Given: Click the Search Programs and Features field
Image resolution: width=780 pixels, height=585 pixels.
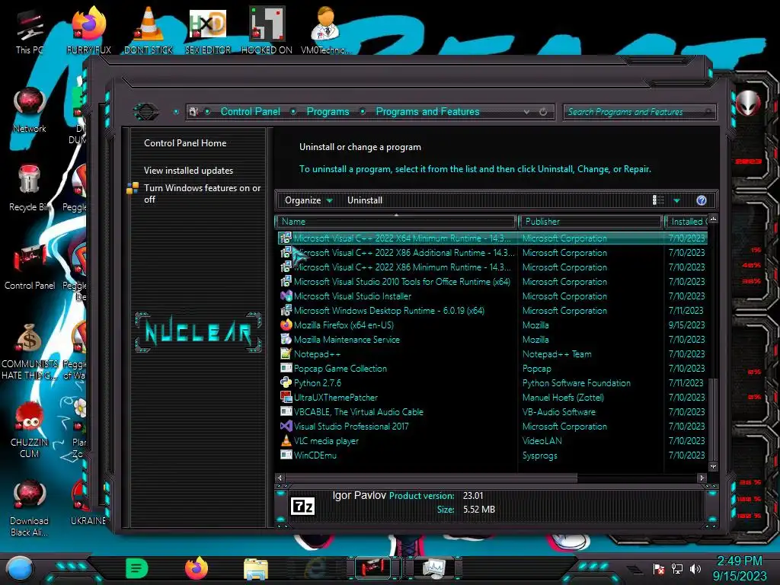Looking at the screenshot, I should click(639, 112).
